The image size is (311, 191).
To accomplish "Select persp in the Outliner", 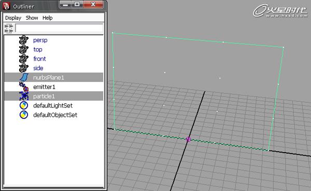I will (40, 40).
